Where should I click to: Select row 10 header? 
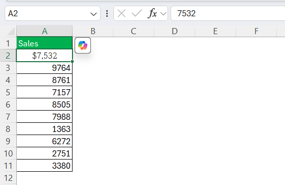8,153
